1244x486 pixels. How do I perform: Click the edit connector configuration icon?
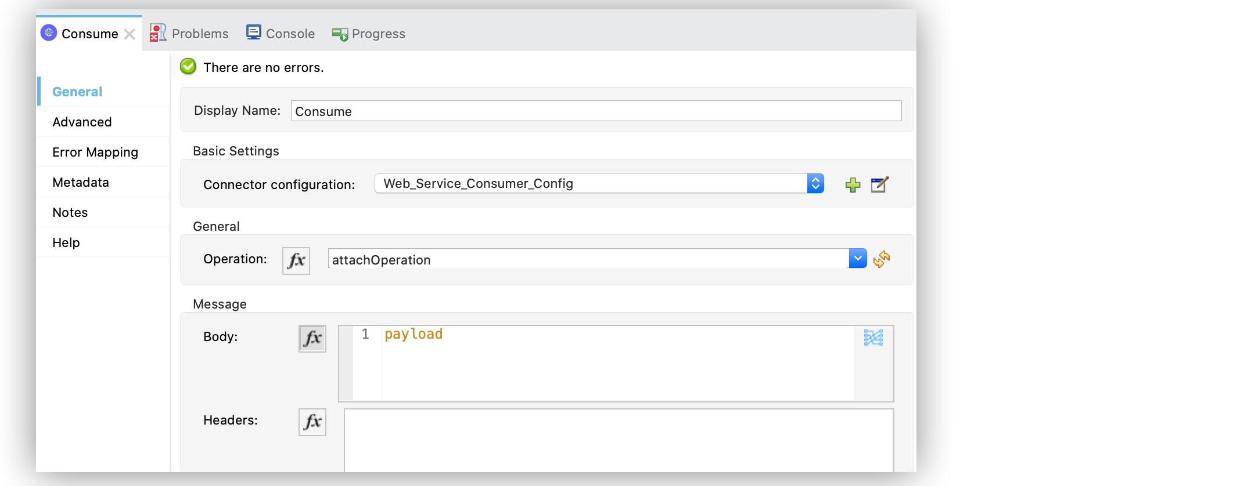tap(879, 184)
